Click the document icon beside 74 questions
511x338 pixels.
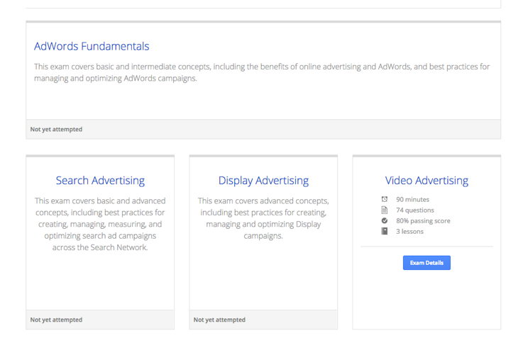385,210
